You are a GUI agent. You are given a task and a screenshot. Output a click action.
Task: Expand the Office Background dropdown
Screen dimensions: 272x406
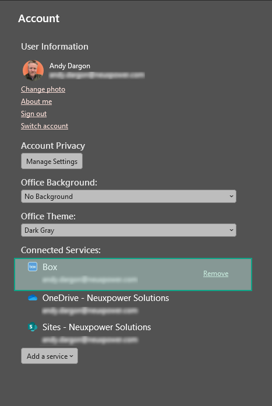click(x=129, y=196)
